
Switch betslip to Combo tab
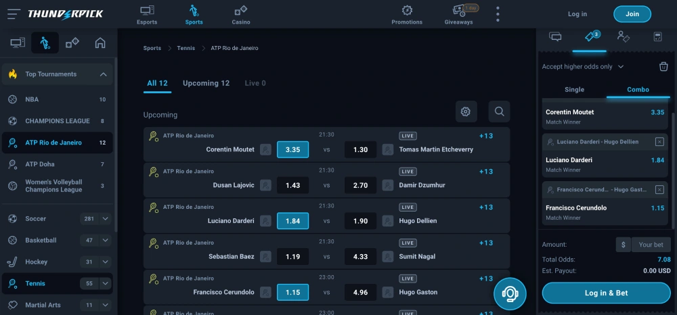[638, 90]
